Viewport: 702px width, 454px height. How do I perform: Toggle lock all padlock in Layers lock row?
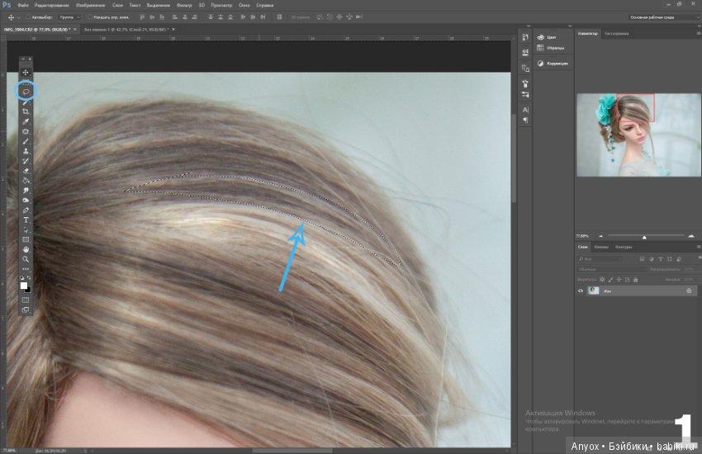pyautogui.click(x=635, y=280)
